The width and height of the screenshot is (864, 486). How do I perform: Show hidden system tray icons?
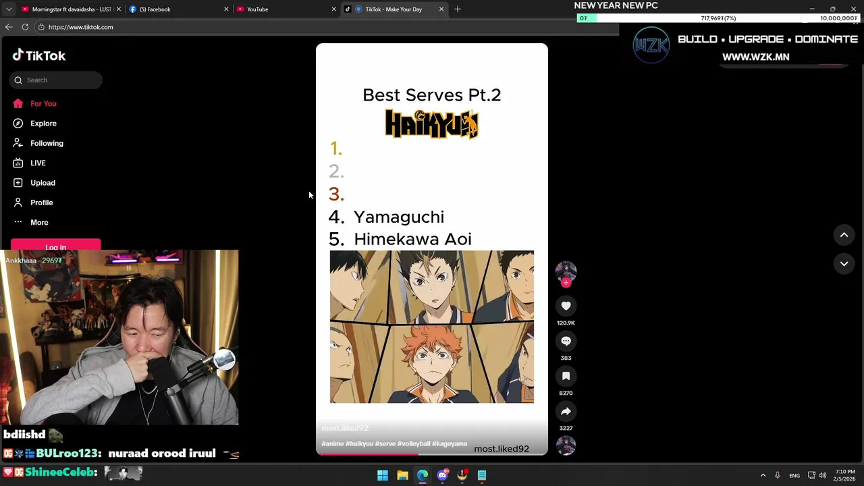pyautogui.click(x=763, y=475)
